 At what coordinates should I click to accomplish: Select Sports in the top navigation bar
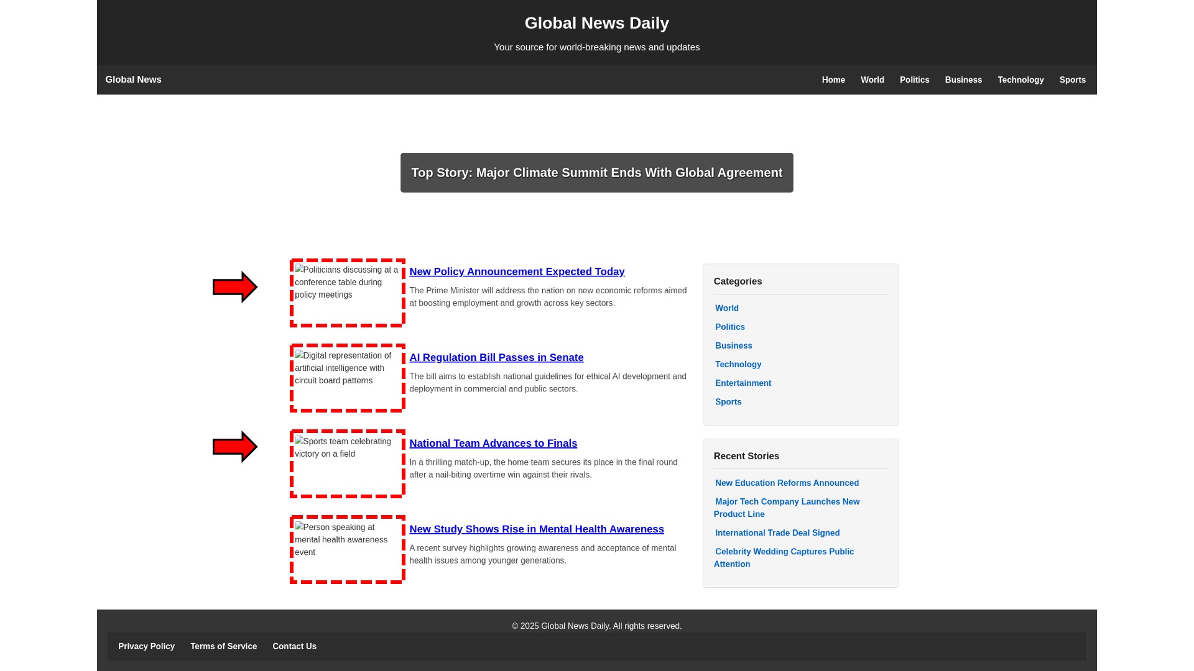point(1072,80)
